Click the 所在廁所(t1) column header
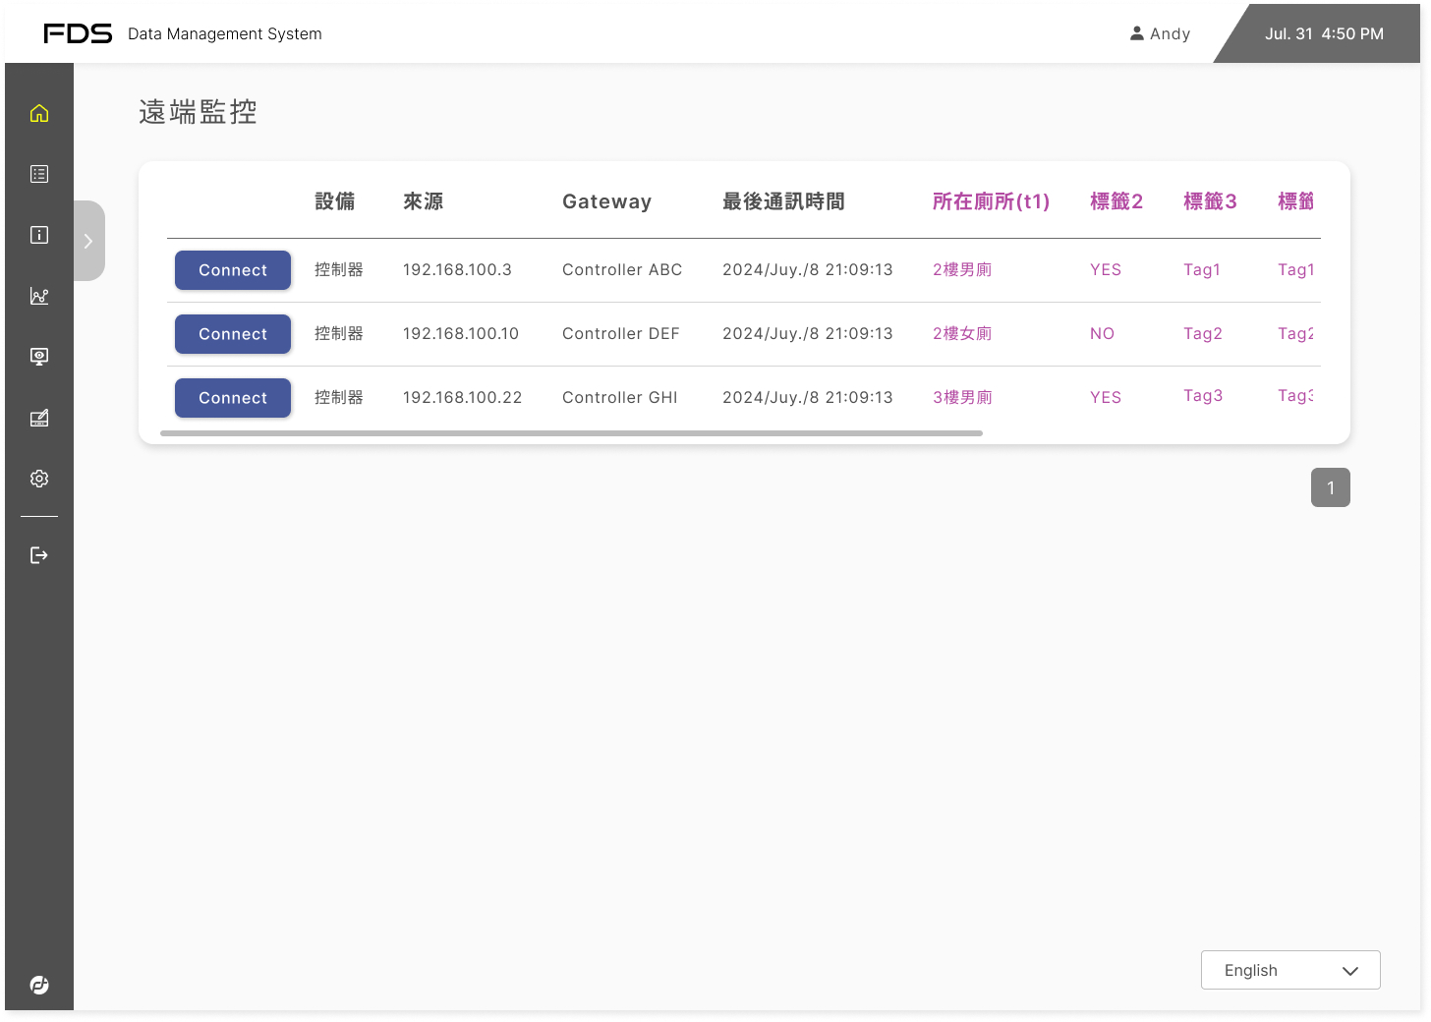The width and height of the screenshot is (1431, 1022). (991, 201)
